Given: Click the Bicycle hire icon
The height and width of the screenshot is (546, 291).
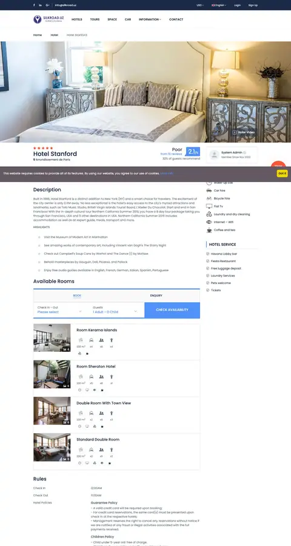Looking at the screenshot, I should coord(209,198).
